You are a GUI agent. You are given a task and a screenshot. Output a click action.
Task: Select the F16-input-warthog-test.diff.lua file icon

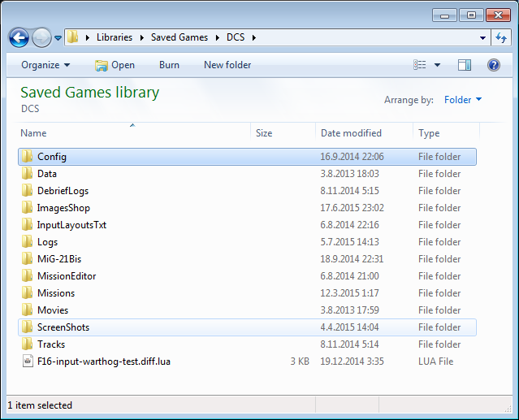click(x=28, y=361)
